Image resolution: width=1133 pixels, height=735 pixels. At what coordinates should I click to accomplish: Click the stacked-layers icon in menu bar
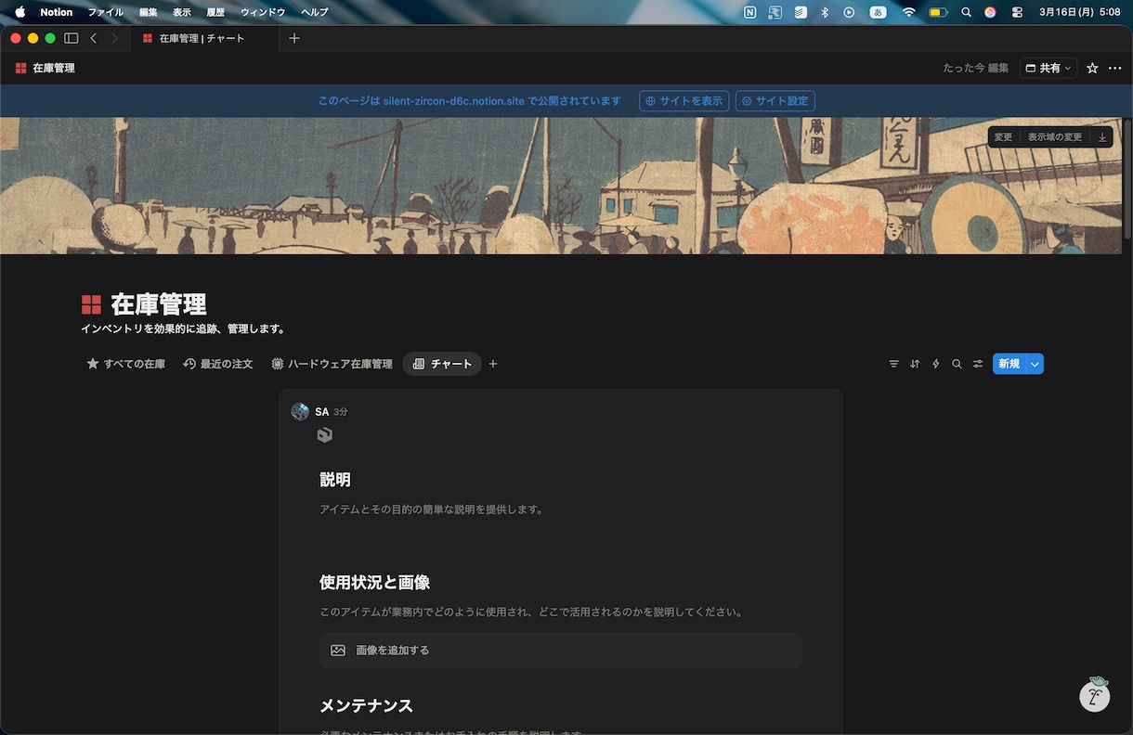pyautogui.click(x=800, y=12)
